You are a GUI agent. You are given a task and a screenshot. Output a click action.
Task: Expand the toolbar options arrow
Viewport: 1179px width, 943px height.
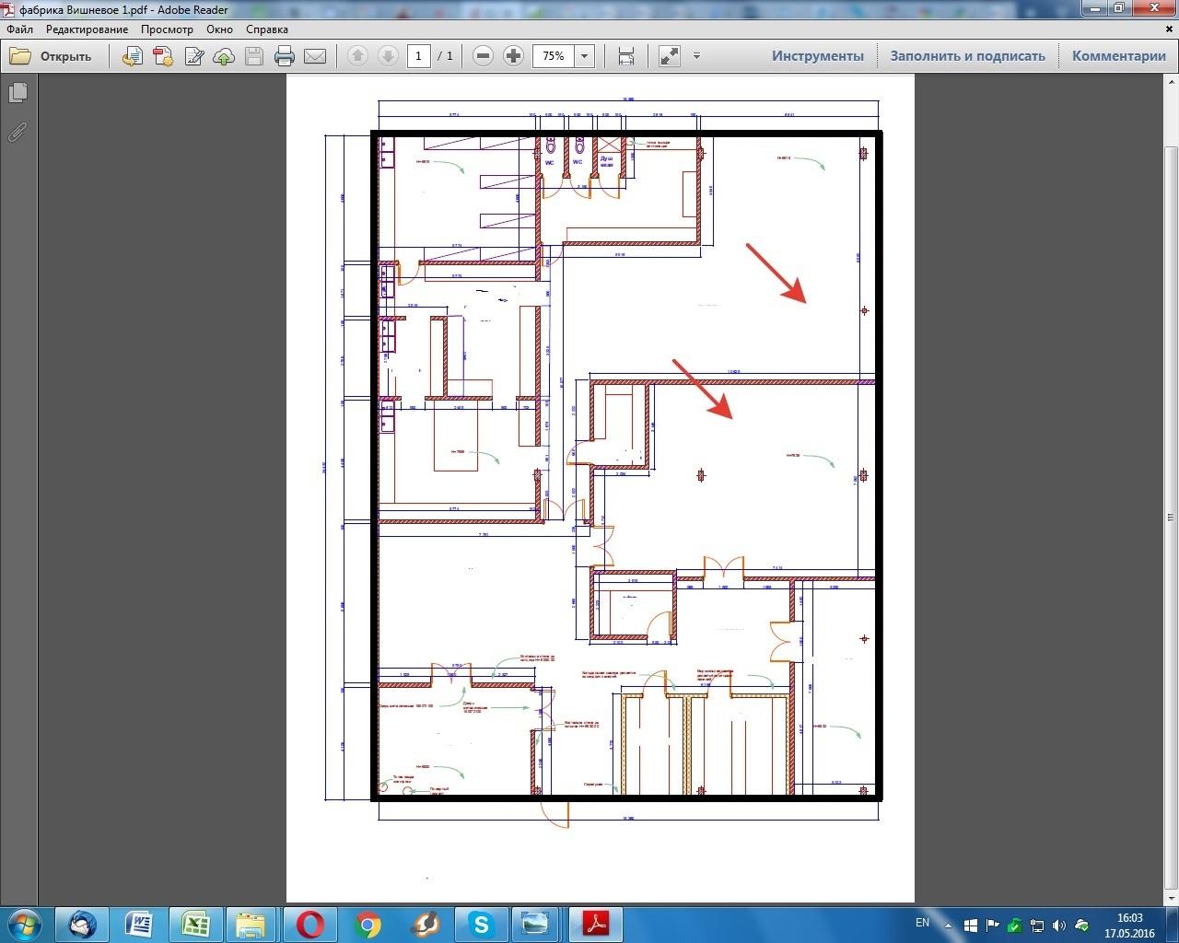696,56
